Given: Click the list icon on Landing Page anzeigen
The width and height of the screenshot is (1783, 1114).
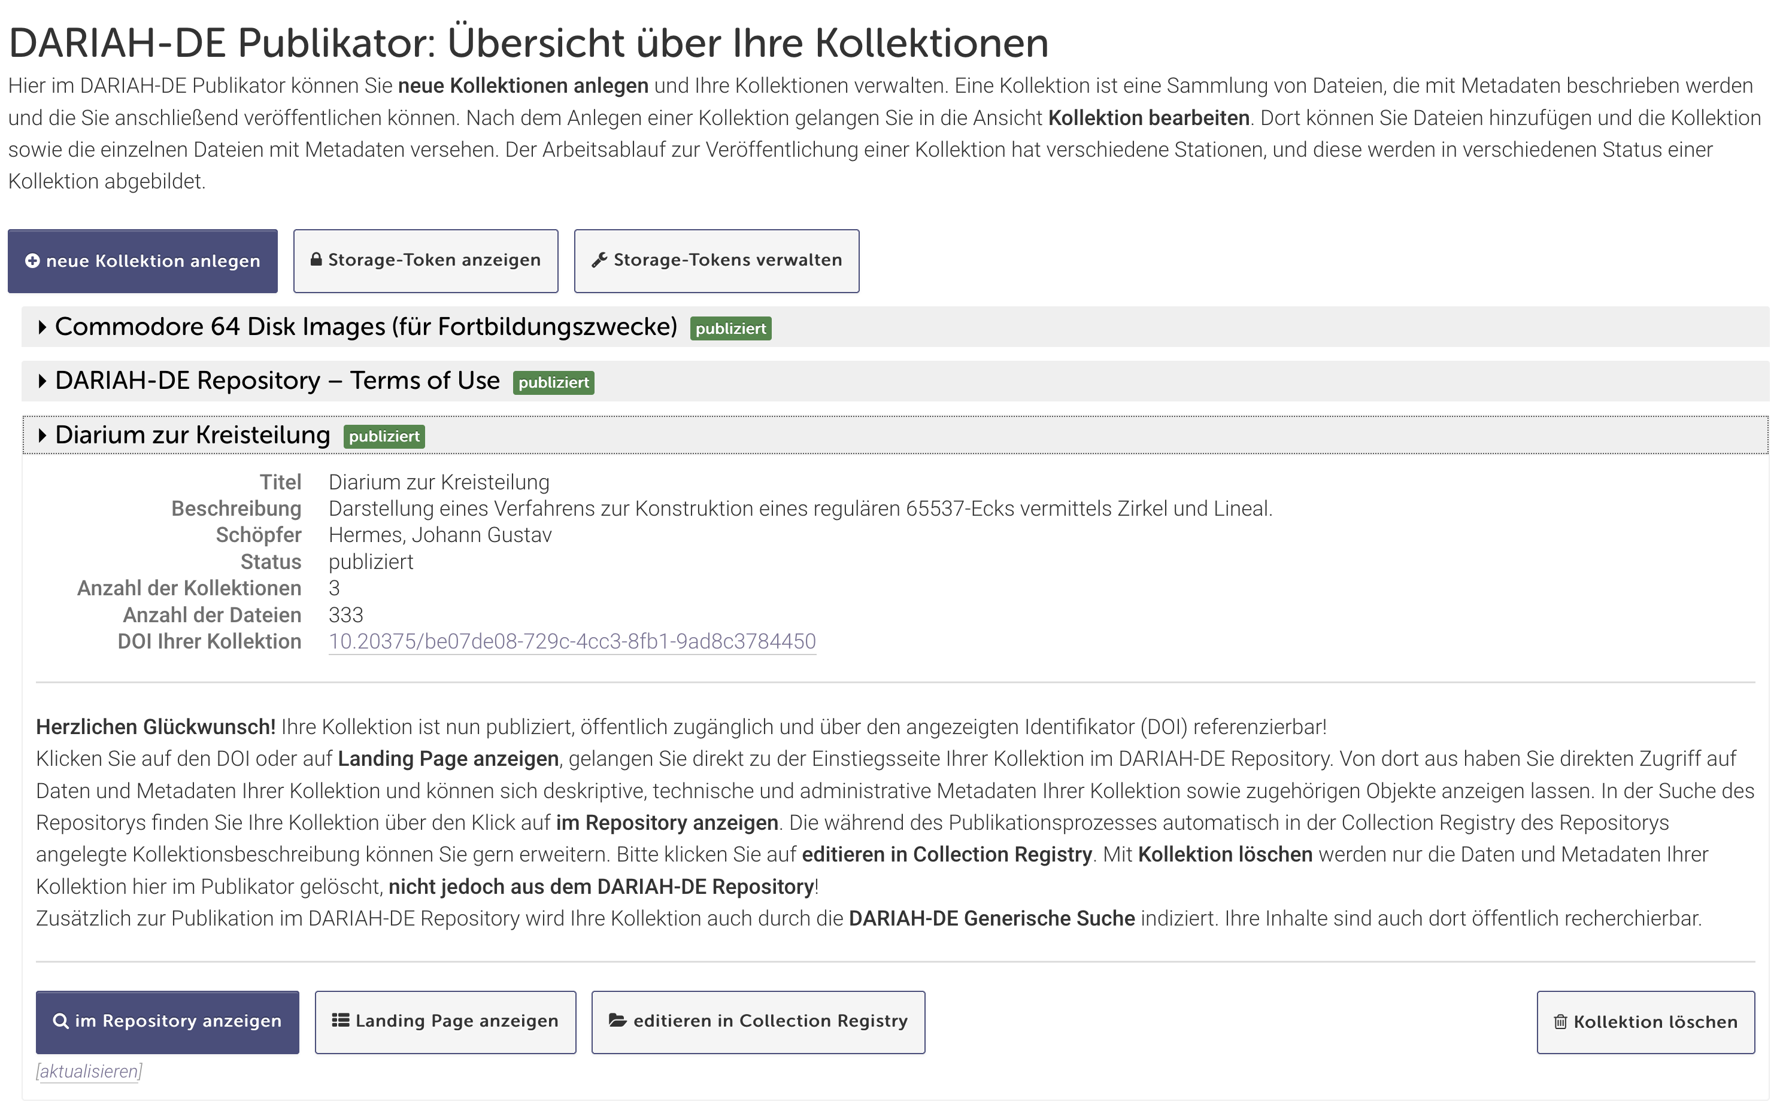Looking at the screenshot, I should pos(341,1021).
